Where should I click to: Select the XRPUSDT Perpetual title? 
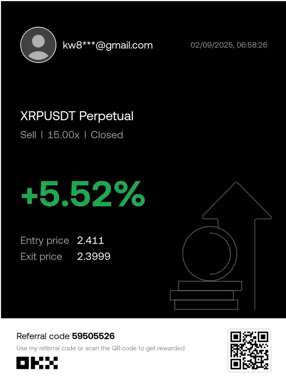(77, 116)
